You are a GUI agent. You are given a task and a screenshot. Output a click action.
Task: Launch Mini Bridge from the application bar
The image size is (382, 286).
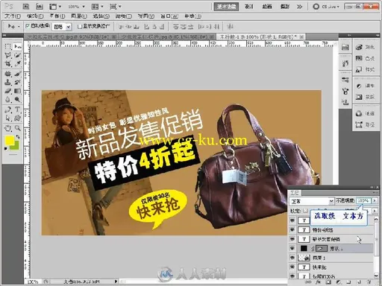pyautogui.click(x=40, y=7)
